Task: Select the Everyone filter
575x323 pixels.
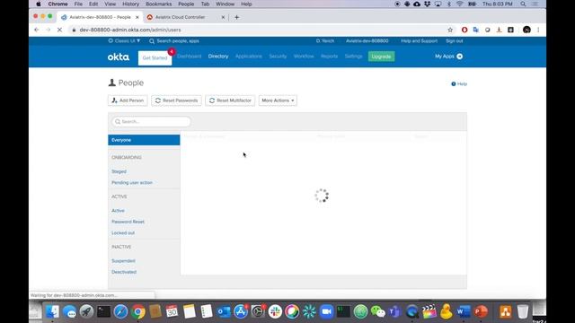Action: pyautogui.click(x=144, y=140)
